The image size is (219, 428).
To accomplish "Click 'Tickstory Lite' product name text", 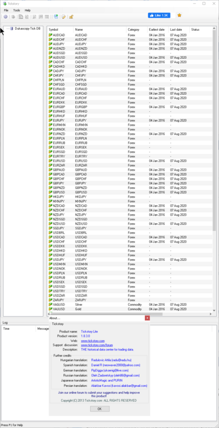I will tap(89, 332).
